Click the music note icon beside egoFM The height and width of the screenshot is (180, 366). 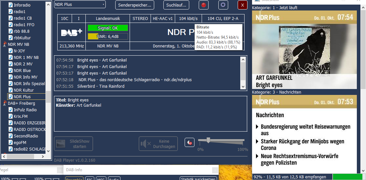click(x=10, y=142)
